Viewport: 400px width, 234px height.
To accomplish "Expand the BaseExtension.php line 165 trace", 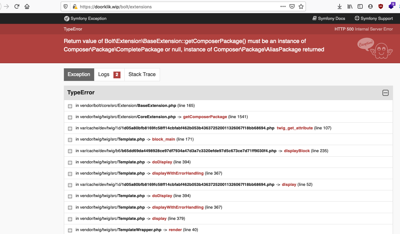I will [x=70, y=106].
